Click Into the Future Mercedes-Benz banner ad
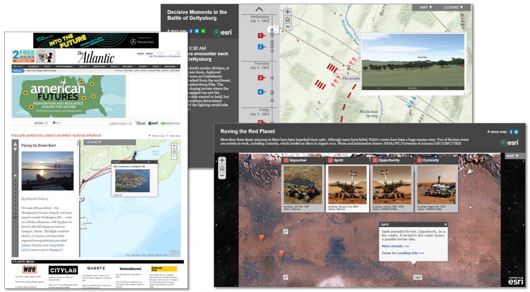Screen dimensions: 530x292 (97, 40)
